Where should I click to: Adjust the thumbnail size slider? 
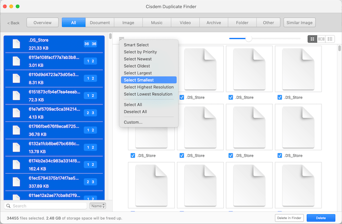tap(248, 39)
